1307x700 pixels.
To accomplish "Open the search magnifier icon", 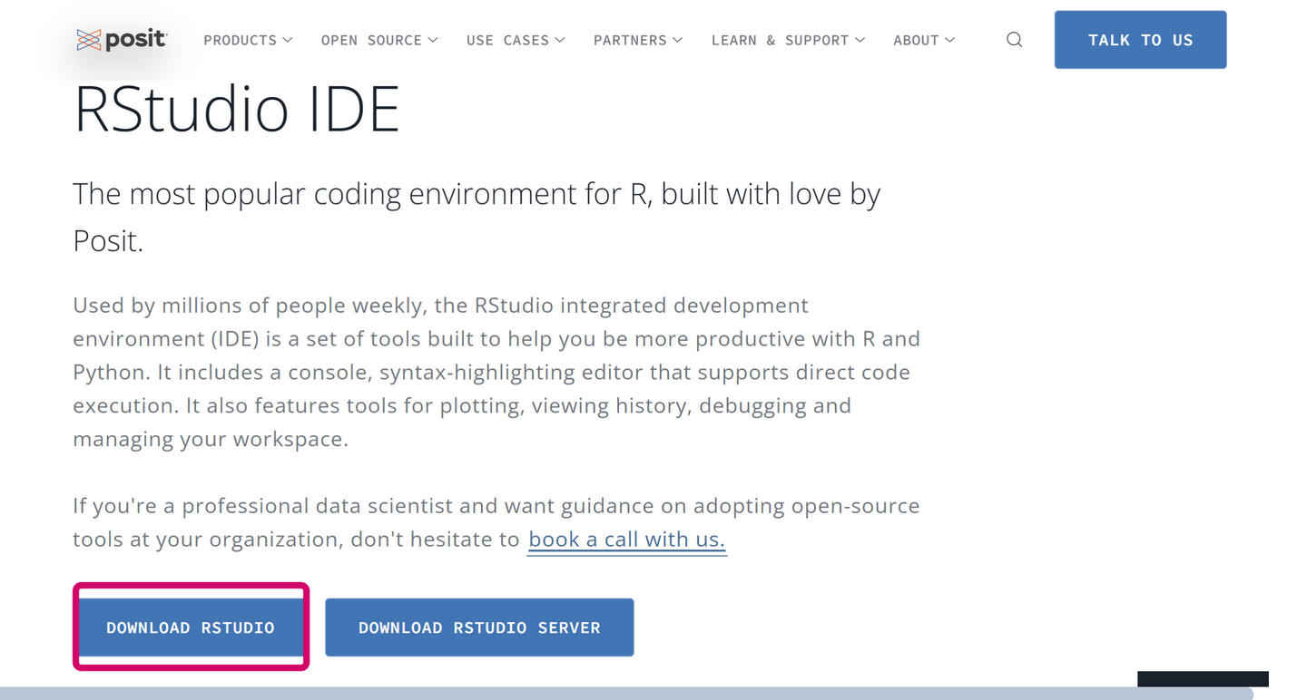I will [x=1015, y=40].
